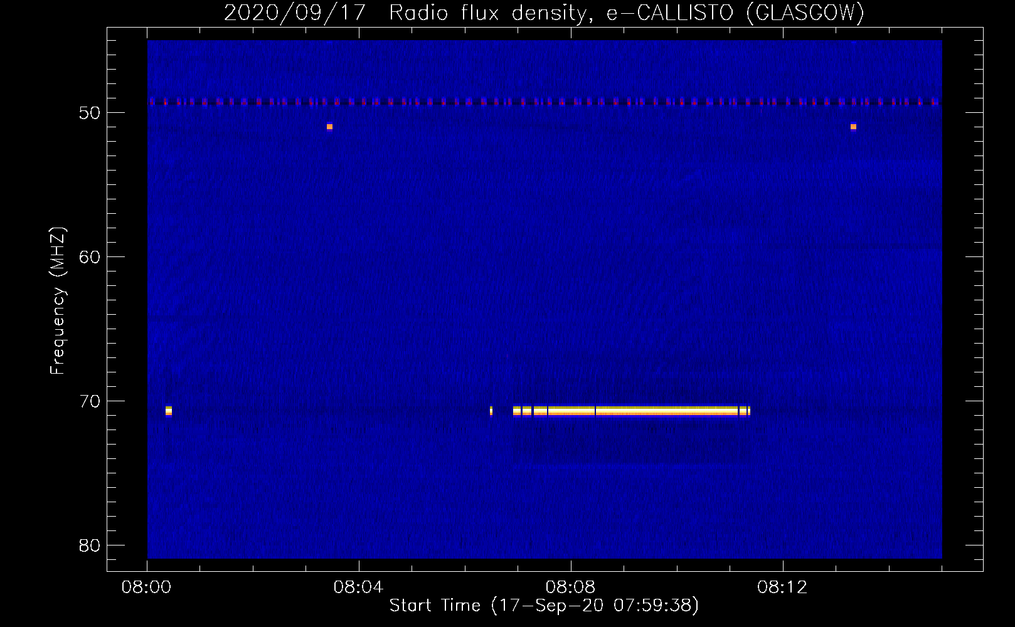
Task: Click the '50' frequency tick label
Action: pyautogui.click(x=90, y=113)
